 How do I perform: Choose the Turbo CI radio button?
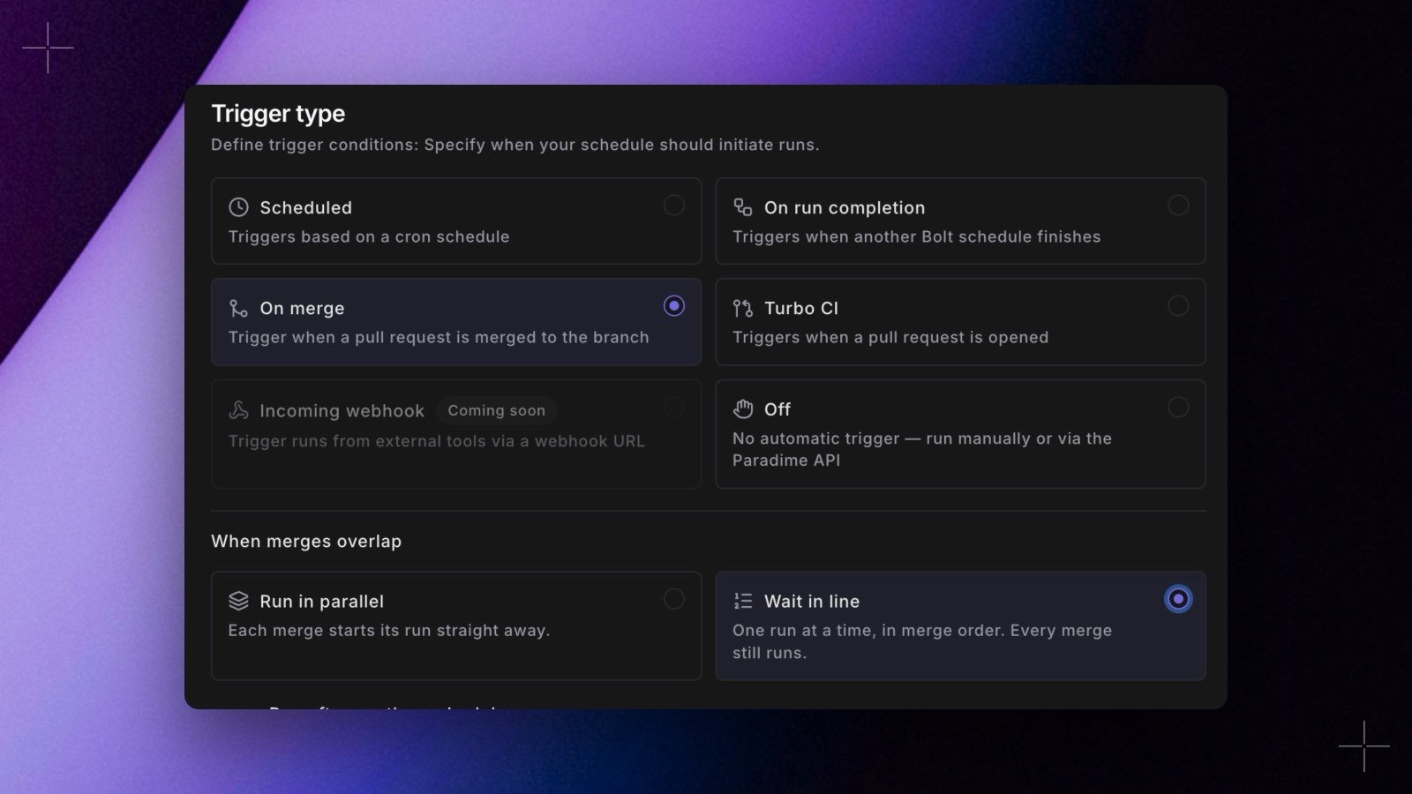1178,305
